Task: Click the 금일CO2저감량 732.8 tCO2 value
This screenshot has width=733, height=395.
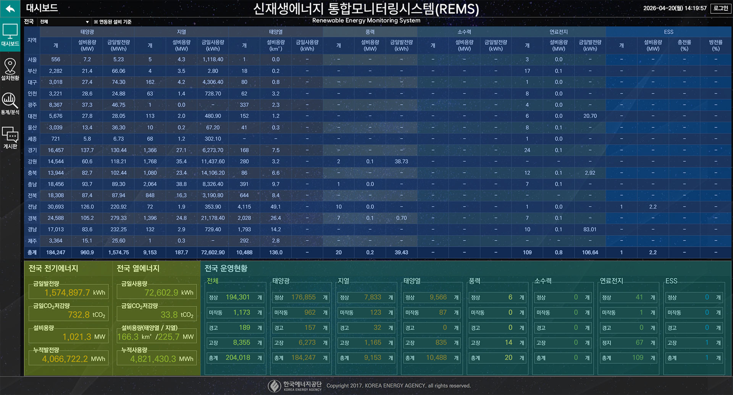Action: 69,314
